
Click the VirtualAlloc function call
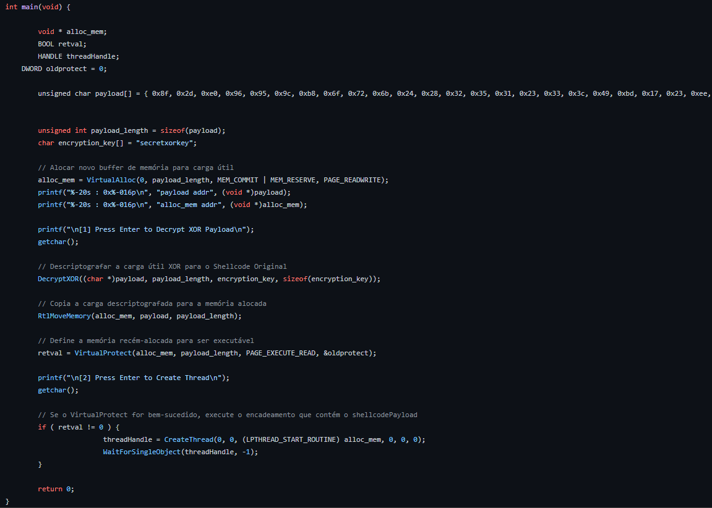coord(111,180)
